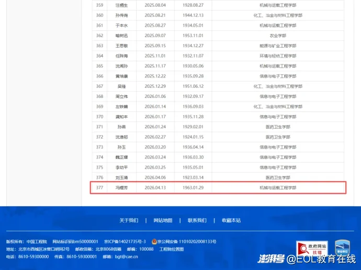Open the 工程院位置图 link
361x270 pixels.
[172, 249]
